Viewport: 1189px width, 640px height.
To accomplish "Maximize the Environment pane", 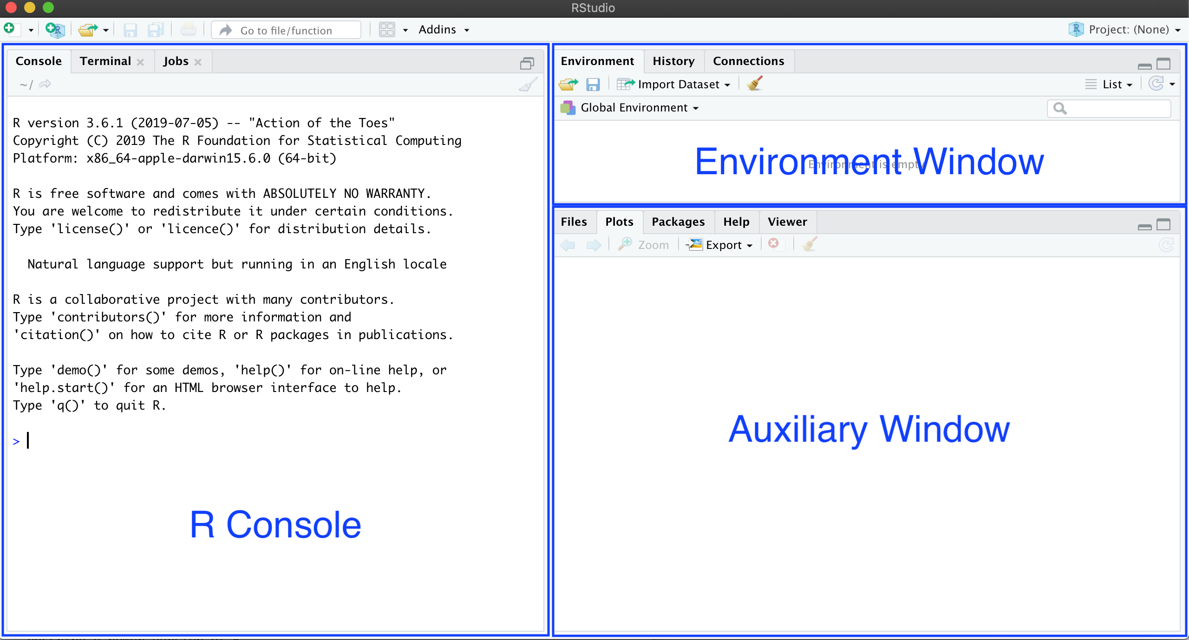I will click(x=1163, y=64).
